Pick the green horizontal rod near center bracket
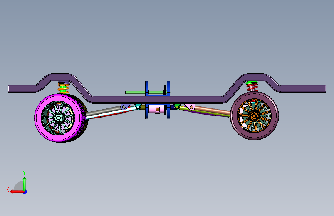The image size is (334, 216). pos(135,92)
